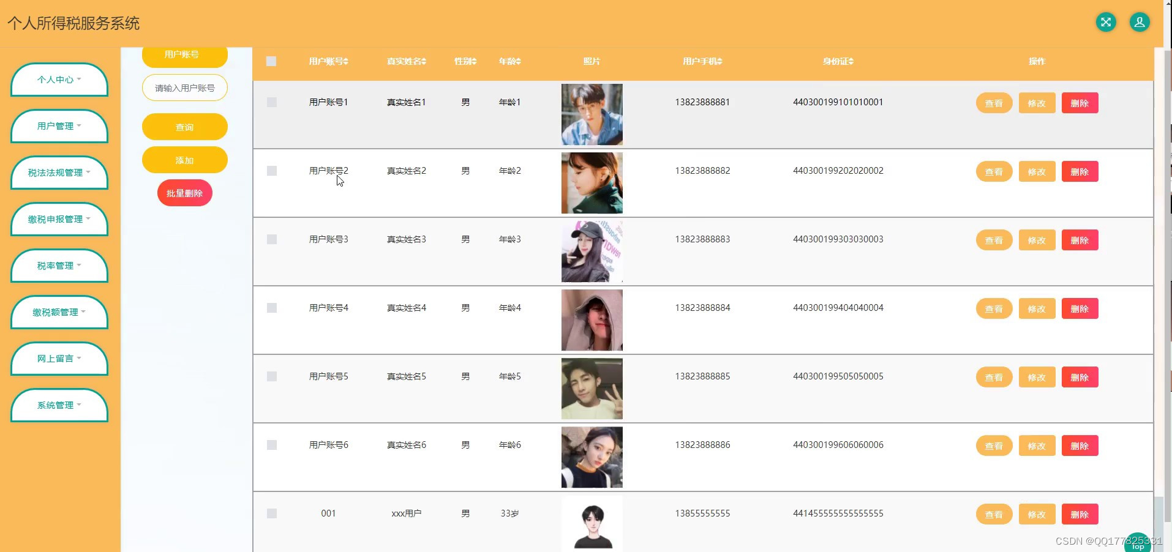
Task: Click the fullscreen toggle icon in header
Action: [x=1106, y=23]
